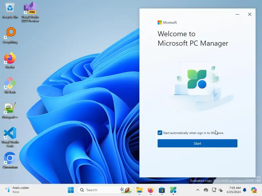Image resolution: width=262 pixels, height=196 pixels.
Task: Click the OneDrive cloud tray icon
Action: [x=206, y=190]
